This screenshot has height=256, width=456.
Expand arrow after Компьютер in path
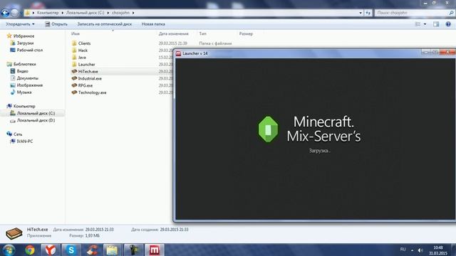62,13
